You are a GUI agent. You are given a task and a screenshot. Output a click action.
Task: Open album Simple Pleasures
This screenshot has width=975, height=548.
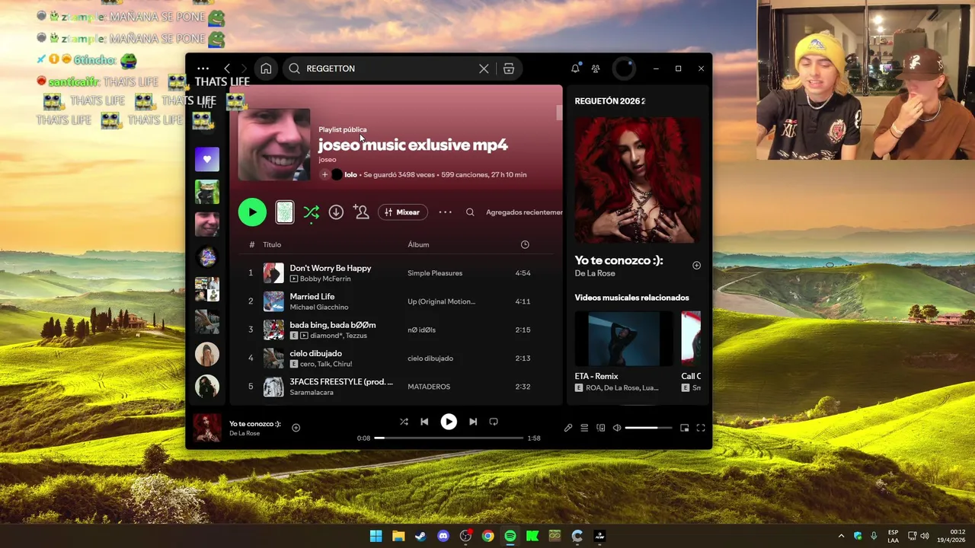[x=435, y=273]
